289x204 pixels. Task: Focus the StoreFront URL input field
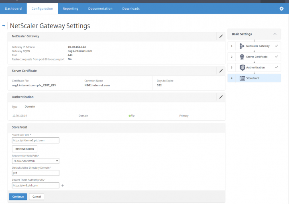(x=36, y=141)
